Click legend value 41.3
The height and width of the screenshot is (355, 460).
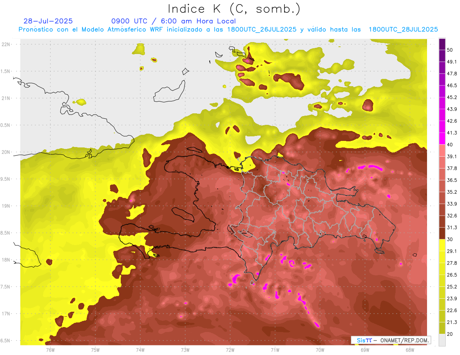pyautogui.click(x=452, y=133)
